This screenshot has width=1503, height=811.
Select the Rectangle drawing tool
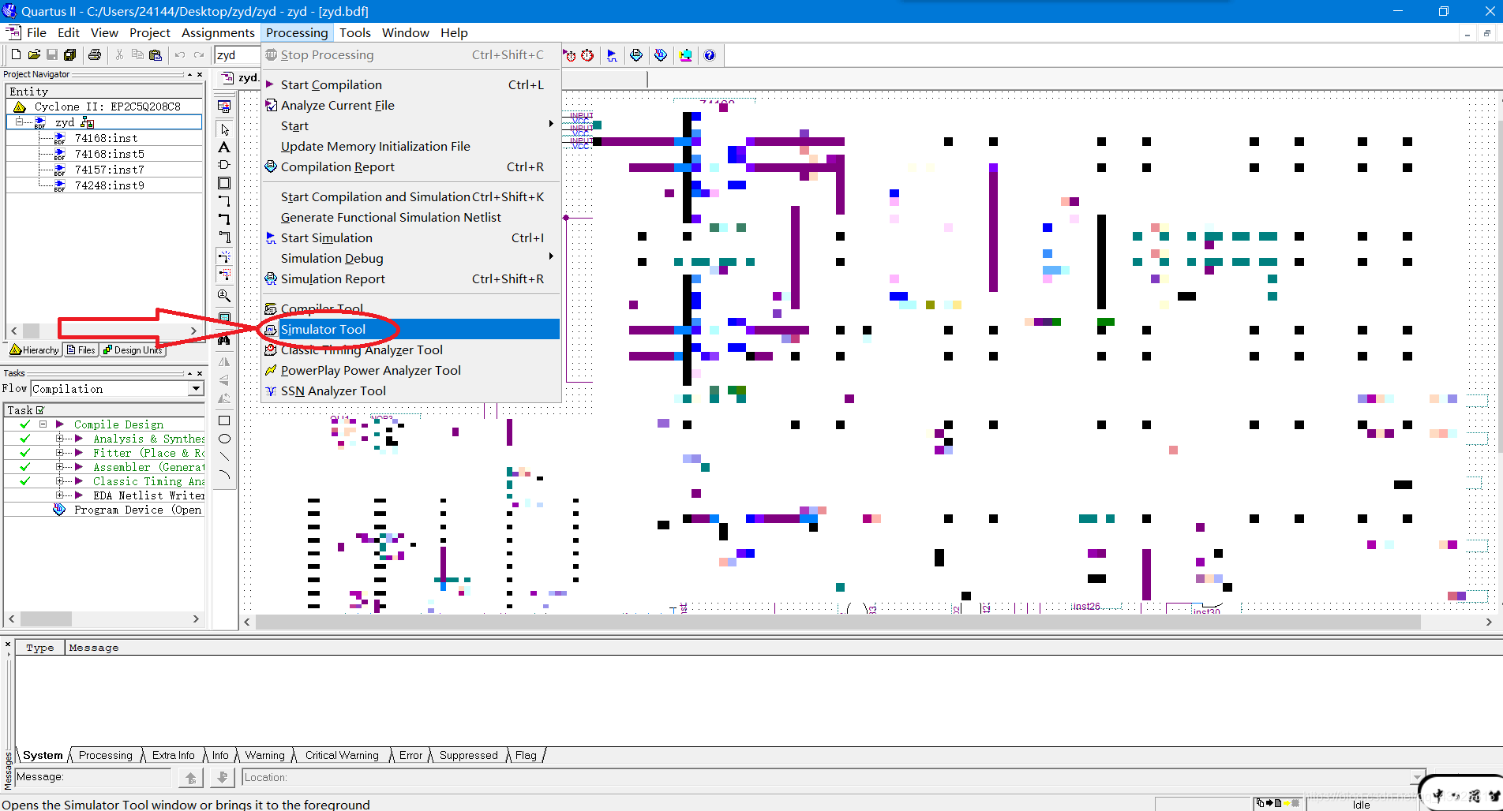[225, 420]
